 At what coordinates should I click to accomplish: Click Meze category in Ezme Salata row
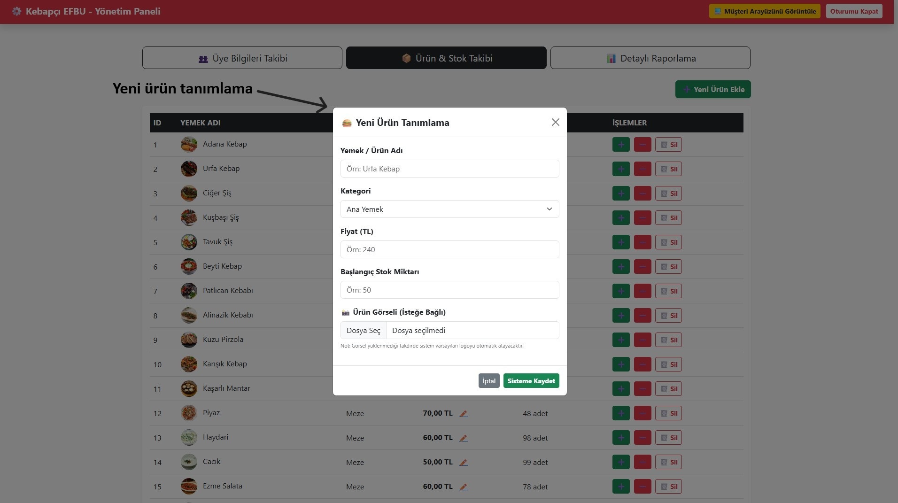click(x=355, y=487)
